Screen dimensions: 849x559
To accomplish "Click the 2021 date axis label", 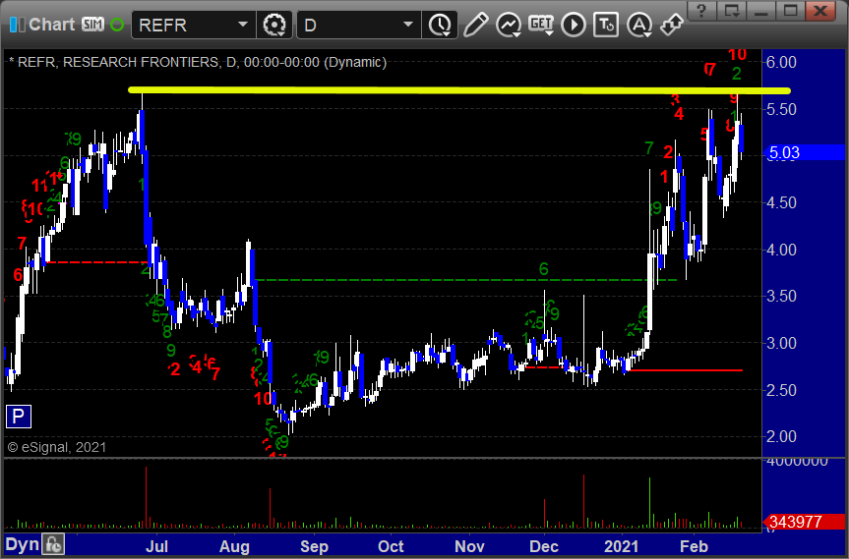I will [621, 546].
